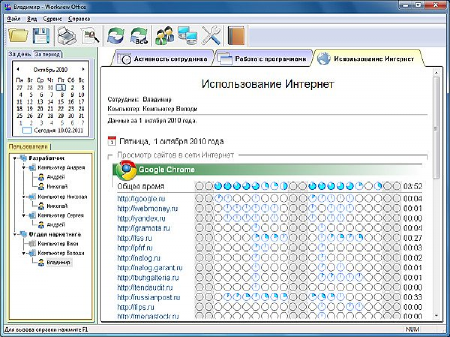The height and width of the screenshot is (337, 450).
Task: Print the report using the printer icon
Action: pos(67,35)
